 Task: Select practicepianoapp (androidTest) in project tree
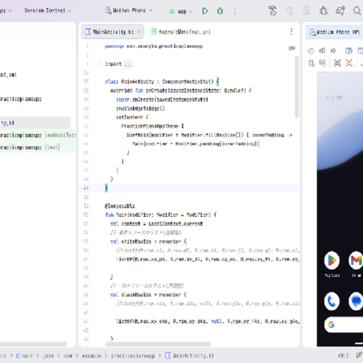[x=38, y=135]
